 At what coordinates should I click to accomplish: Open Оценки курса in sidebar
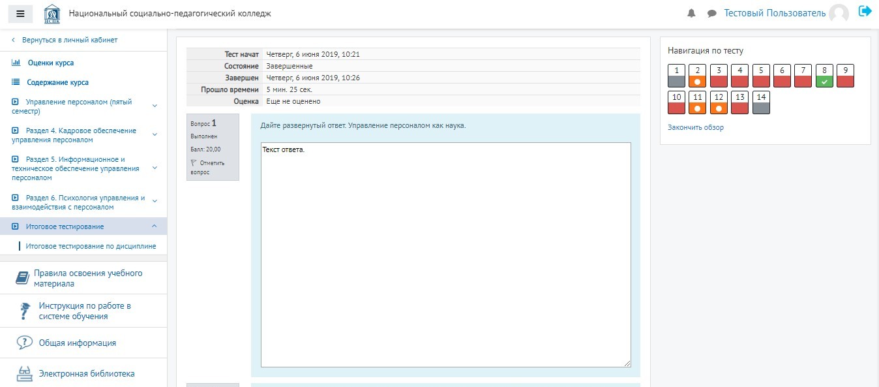(50, 63)
